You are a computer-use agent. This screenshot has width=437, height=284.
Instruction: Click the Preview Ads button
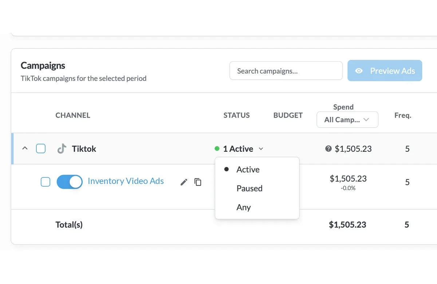385,71
